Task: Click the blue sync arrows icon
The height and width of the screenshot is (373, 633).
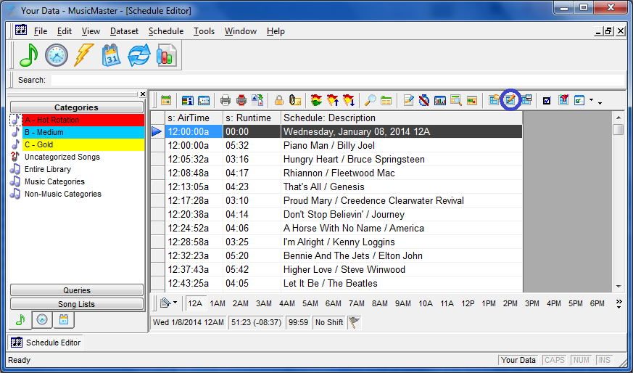Action: pos(139,55)
